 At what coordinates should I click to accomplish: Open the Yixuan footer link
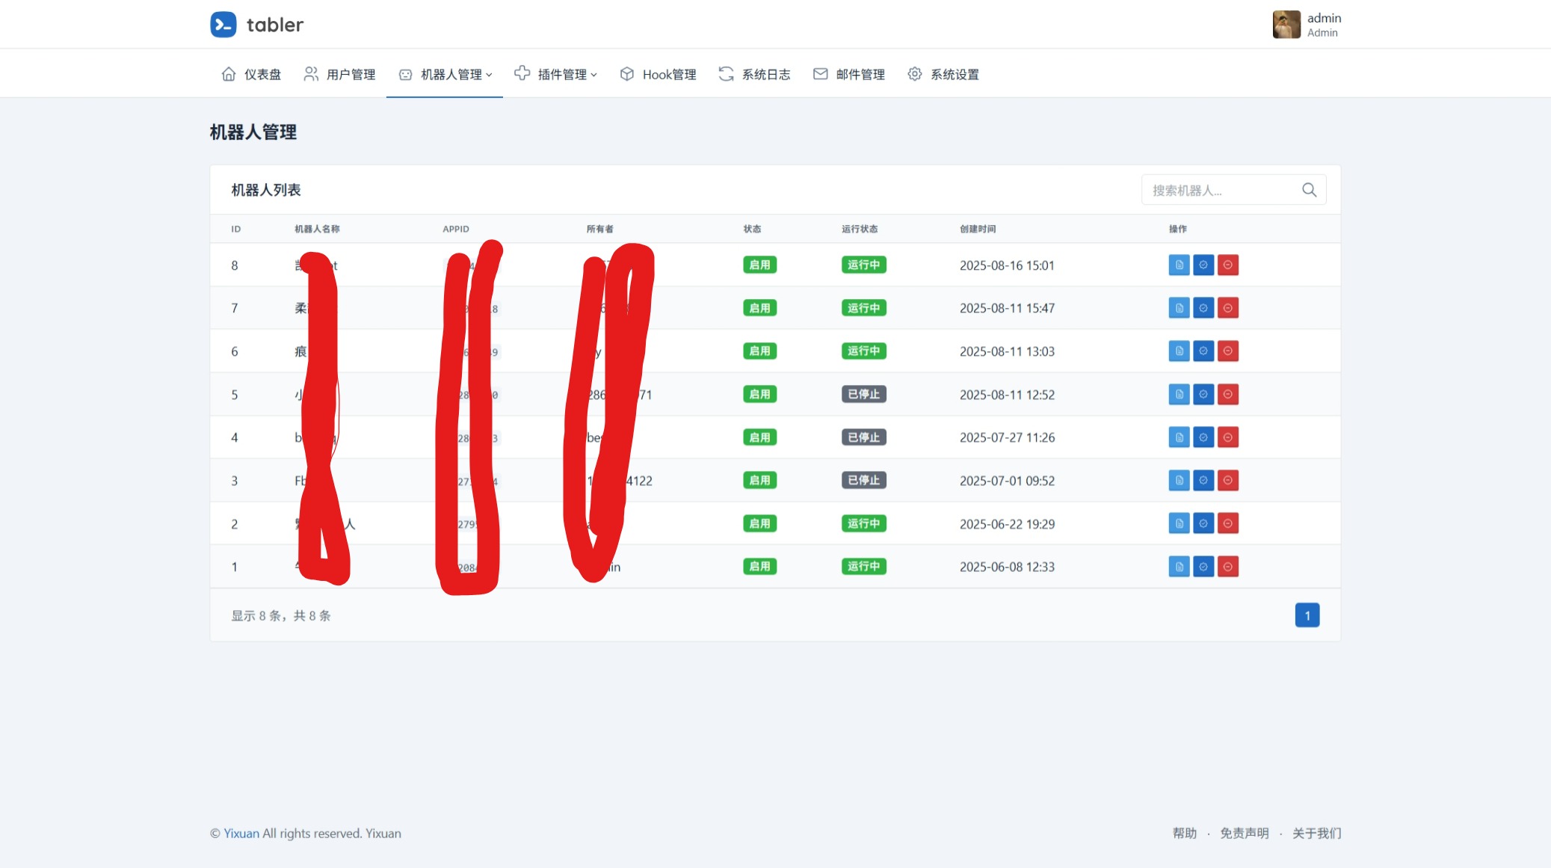[241, 833]
